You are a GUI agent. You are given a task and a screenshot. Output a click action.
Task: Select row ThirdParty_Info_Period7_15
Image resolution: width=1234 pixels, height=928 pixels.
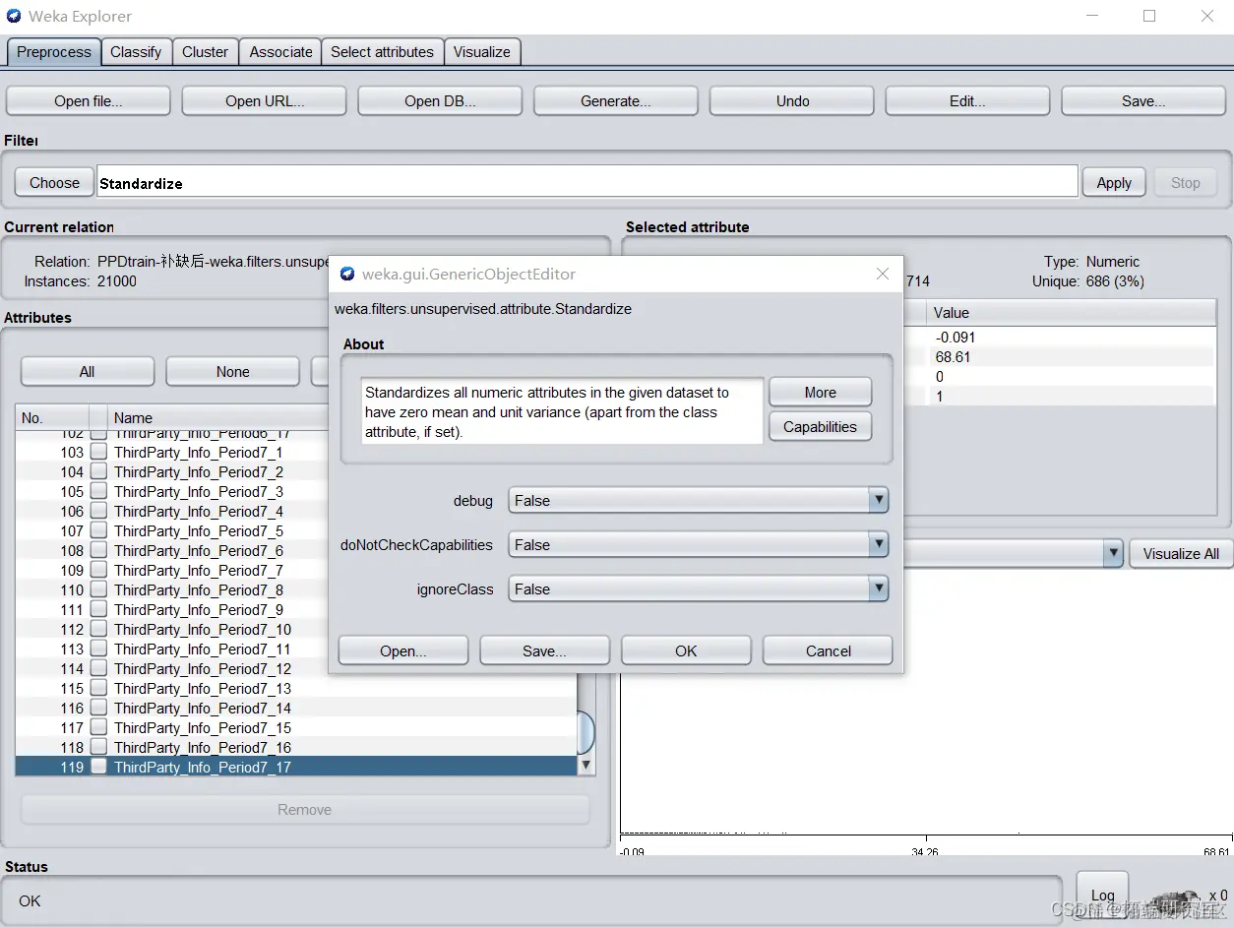click(x=296, y=727)
